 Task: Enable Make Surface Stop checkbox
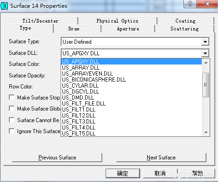12,97
